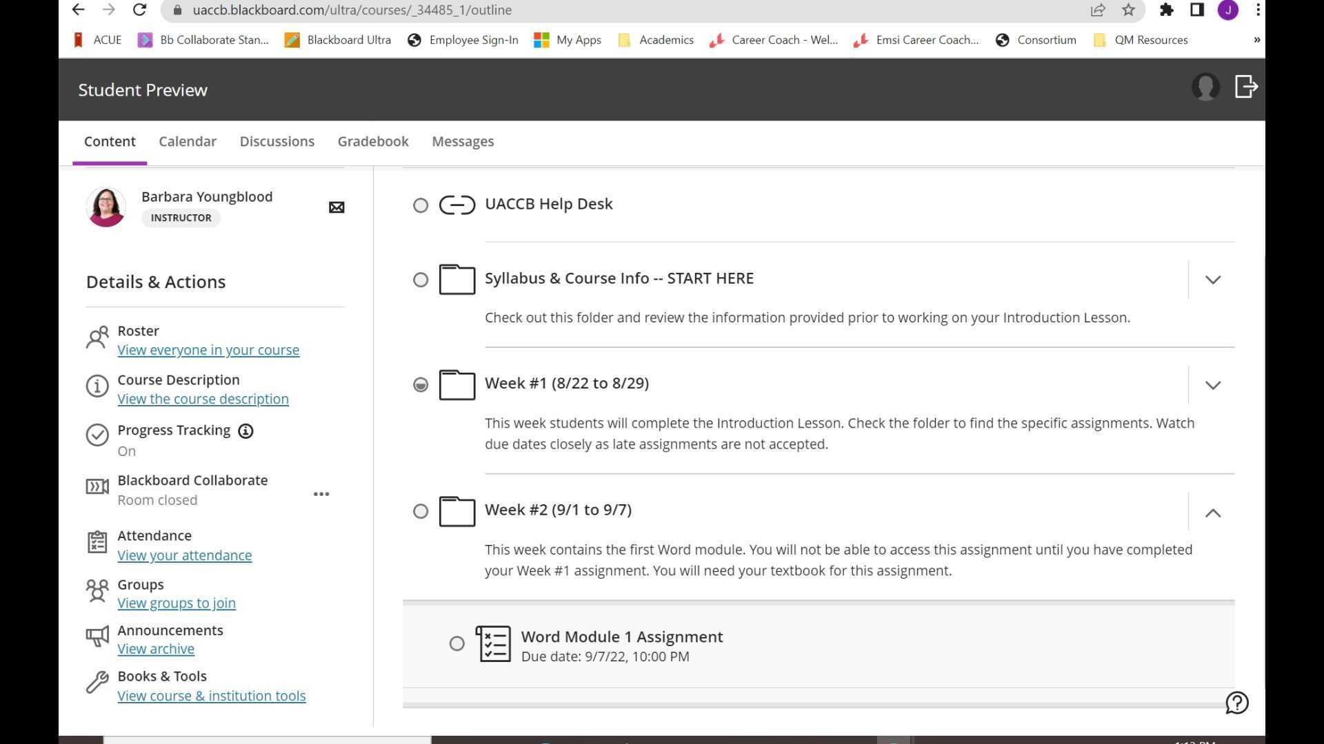Mark UACCB Help Desk complete via its circle

coord(421,205)
